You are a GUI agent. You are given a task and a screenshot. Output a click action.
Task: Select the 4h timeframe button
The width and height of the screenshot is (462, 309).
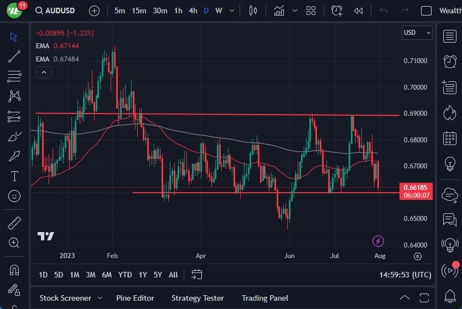[193, 11]
